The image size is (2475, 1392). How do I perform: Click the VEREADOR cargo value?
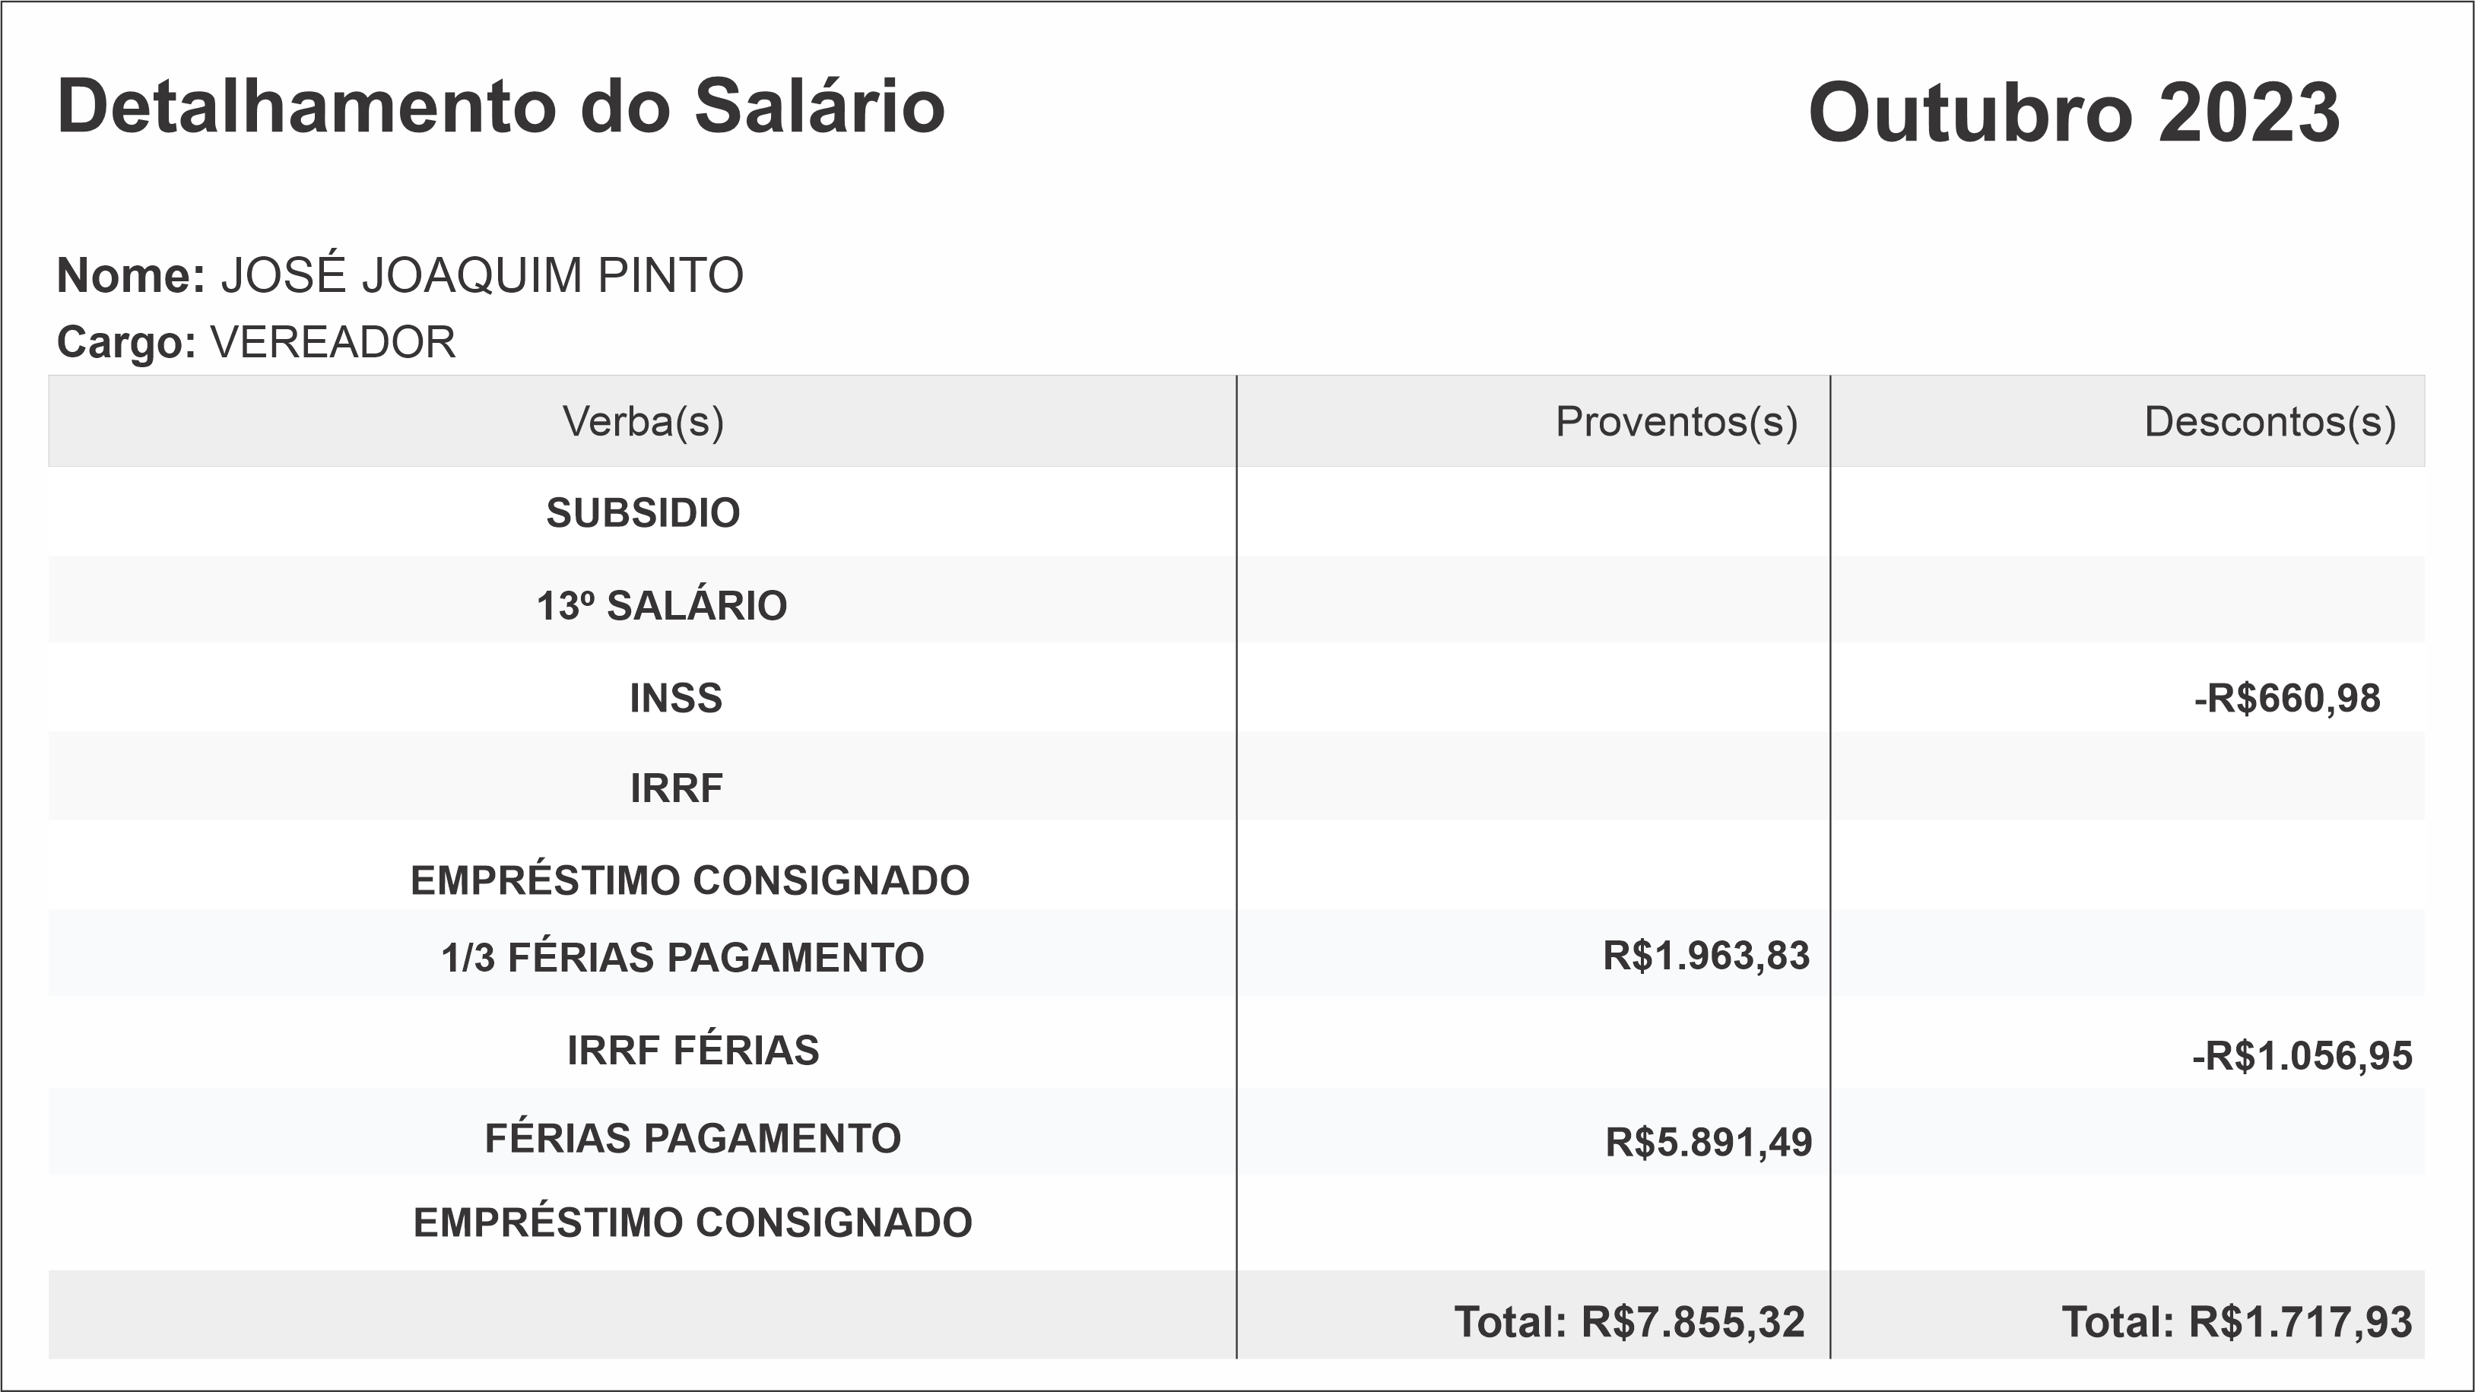point(332,343)
